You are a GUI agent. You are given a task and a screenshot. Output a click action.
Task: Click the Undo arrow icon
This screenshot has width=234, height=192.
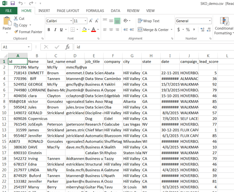[21, 3]
